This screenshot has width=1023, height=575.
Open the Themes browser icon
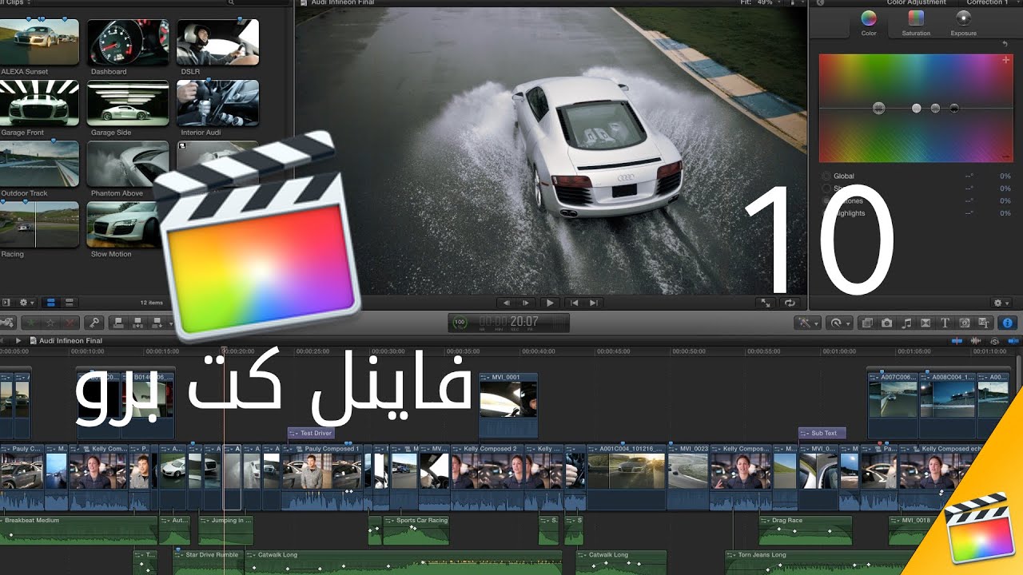click(984, 323)
